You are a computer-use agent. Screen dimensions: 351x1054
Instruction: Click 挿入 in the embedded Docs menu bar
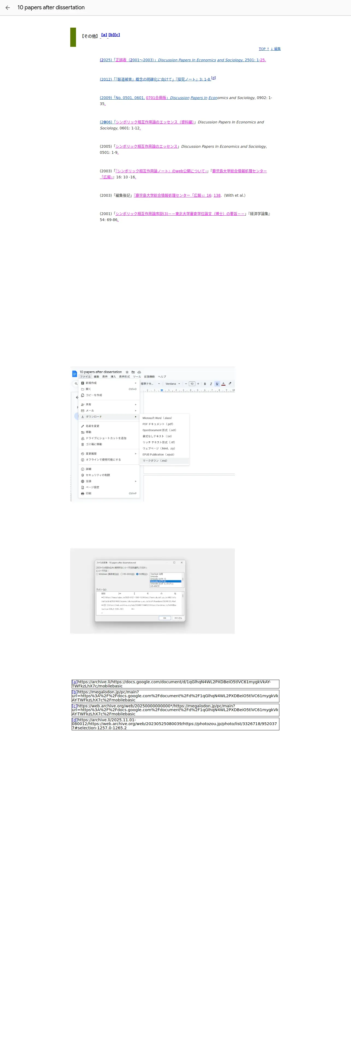(113, 377)
